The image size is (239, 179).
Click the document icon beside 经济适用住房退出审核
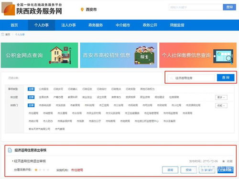coord(10,150)
